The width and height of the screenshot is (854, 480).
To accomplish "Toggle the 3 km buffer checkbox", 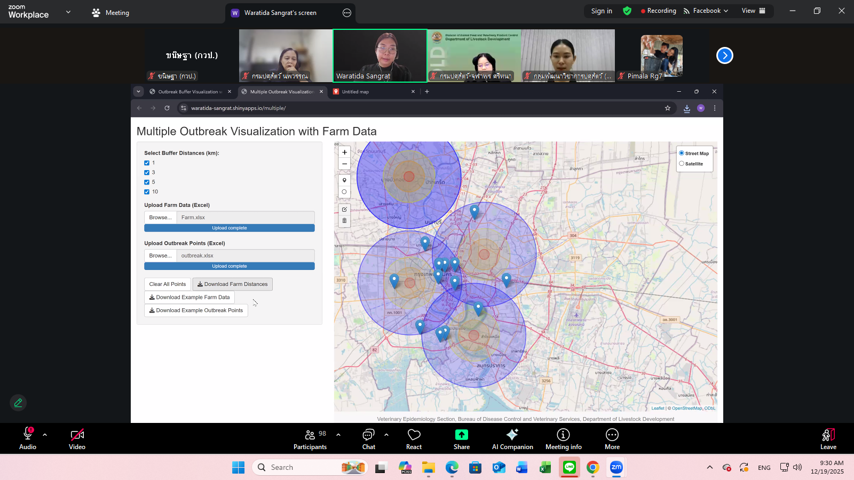I will [x=147, y=173].
